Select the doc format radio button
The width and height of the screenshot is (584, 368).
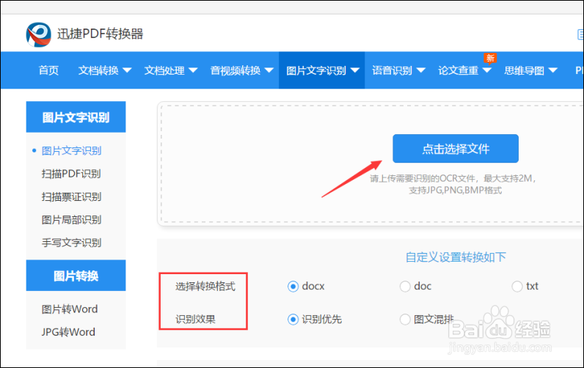tap(405, 287)
